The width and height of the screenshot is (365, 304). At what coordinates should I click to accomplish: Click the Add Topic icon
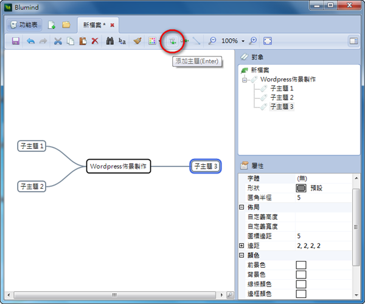[x=173, y=41]
